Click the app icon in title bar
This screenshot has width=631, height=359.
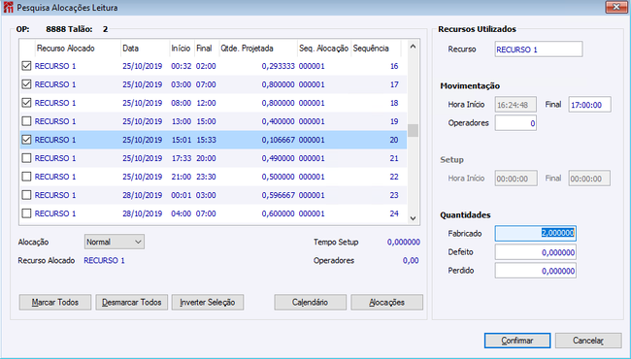[8, 7]
